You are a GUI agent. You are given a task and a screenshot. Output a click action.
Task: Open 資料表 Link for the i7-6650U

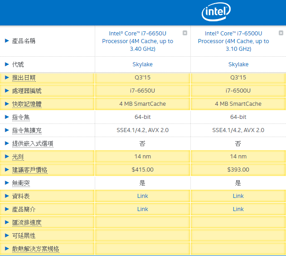142,196
